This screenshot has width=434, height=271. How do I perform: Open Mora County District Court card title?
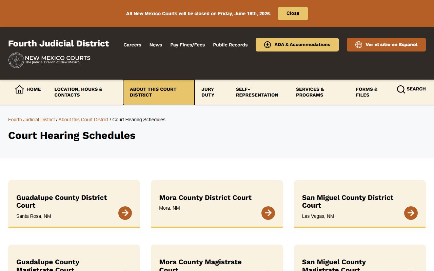(205, 197)
